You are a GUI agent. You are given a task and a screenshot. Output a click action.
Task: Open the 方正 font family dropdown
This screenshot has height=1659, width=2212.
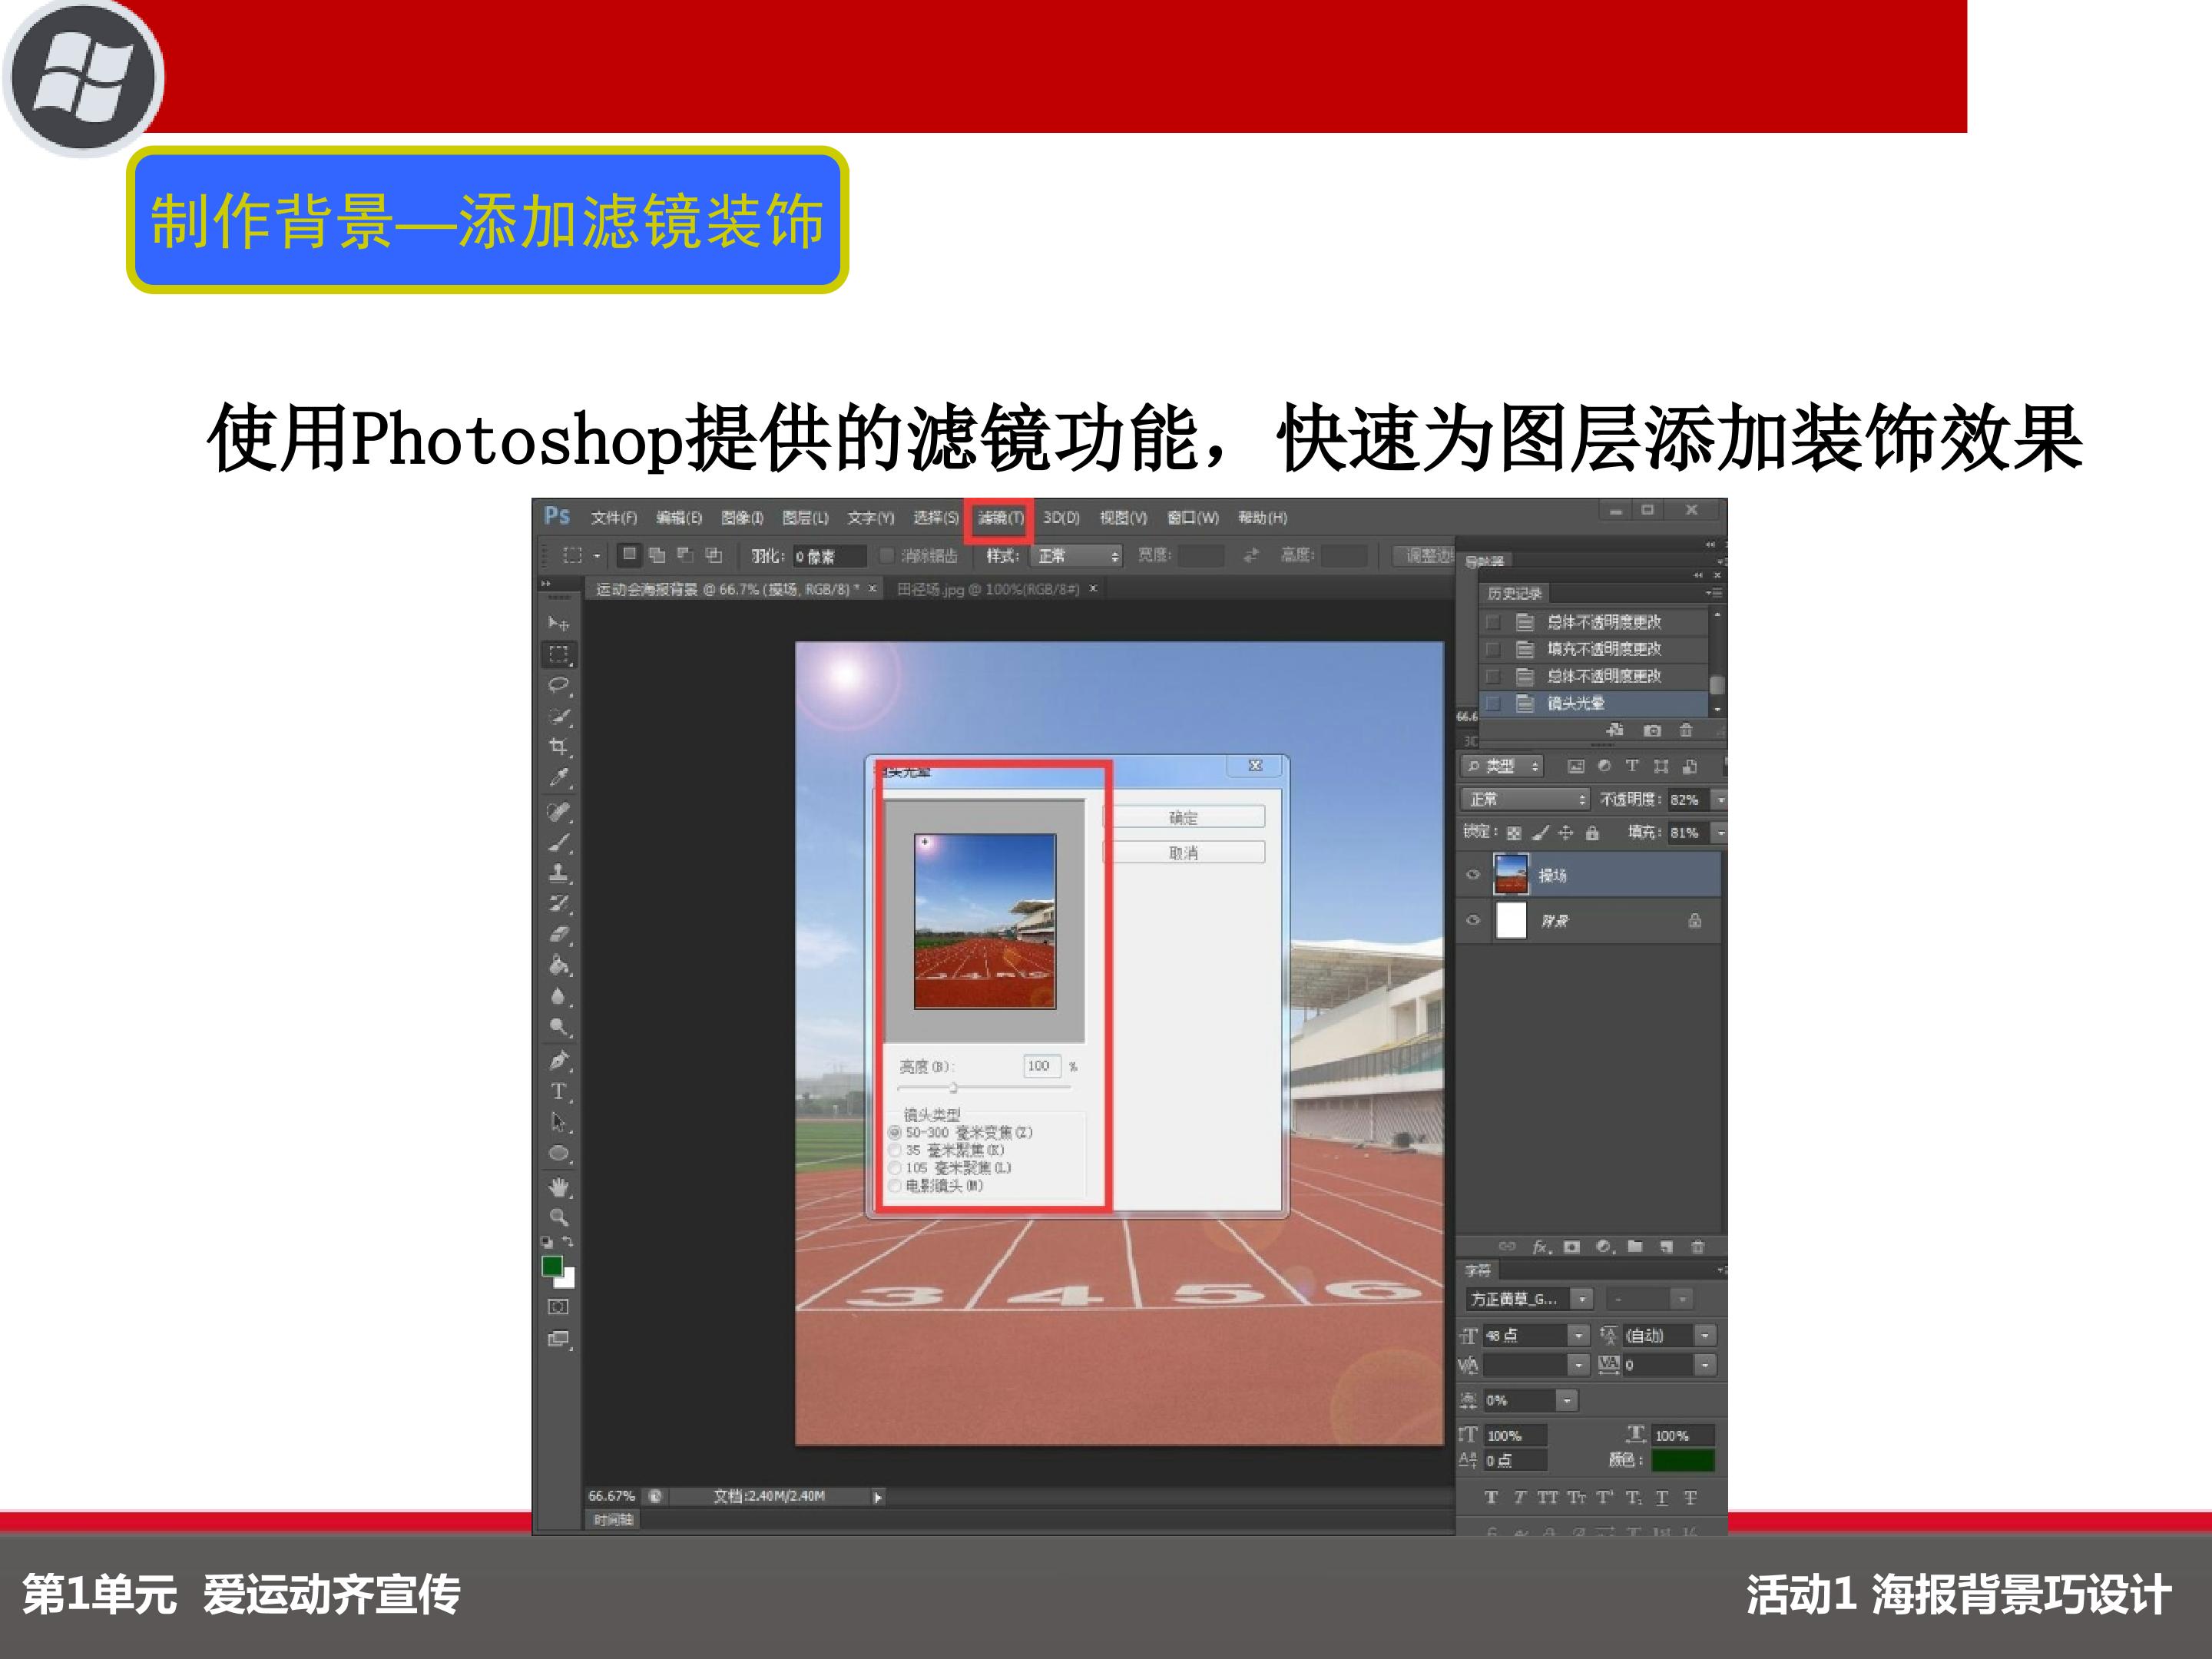click(x=1581, y=1298)
